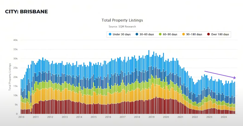Viewport: 243px width, 126px height.
Task: Click the 2010 x-axis label
Action: pyautogui.click(x=21, y=117)
